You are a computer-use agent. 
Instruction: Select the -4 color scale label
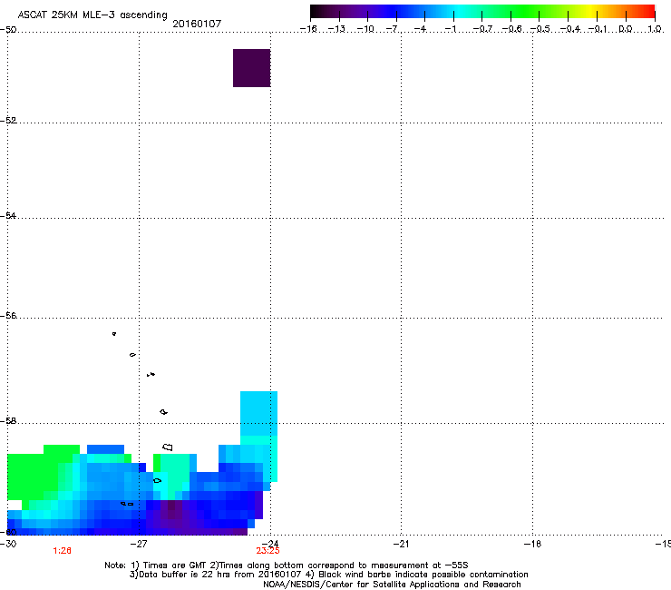coord(421,29)
